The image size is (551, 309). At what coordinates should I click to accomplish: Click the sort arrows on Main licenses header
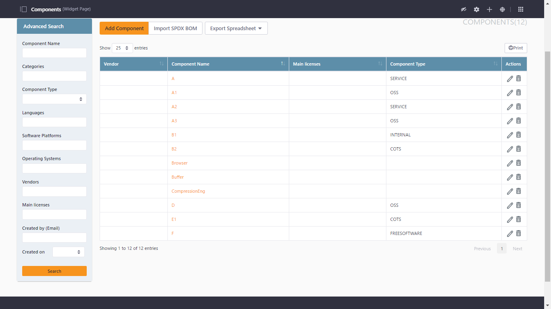380,64
